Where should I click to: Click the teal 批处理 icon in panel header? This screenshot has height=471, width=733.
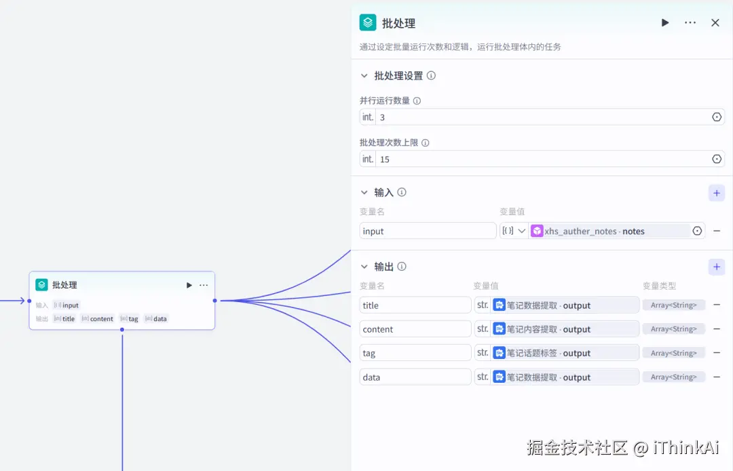(367, 22)
